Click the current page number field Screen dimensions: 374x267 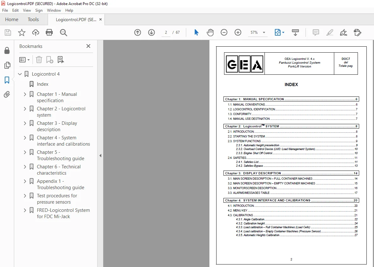pyautogui.click(x=166, y=32)
